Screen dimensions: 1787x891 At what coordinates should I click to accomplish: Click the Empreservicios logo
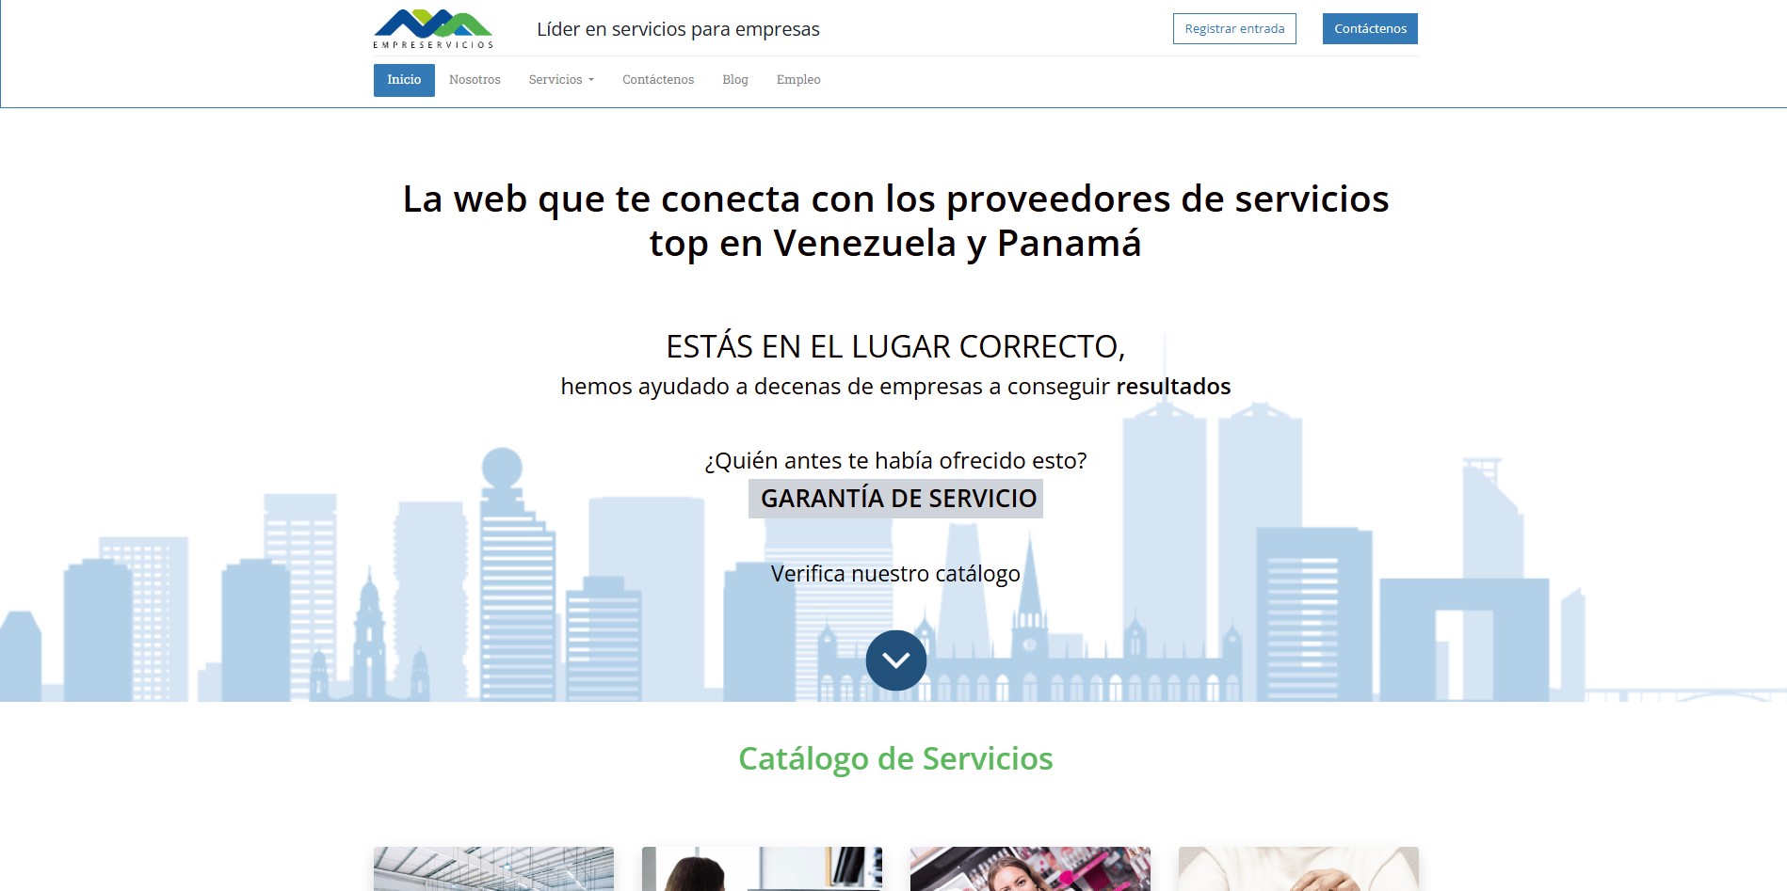tap(433, 28)
